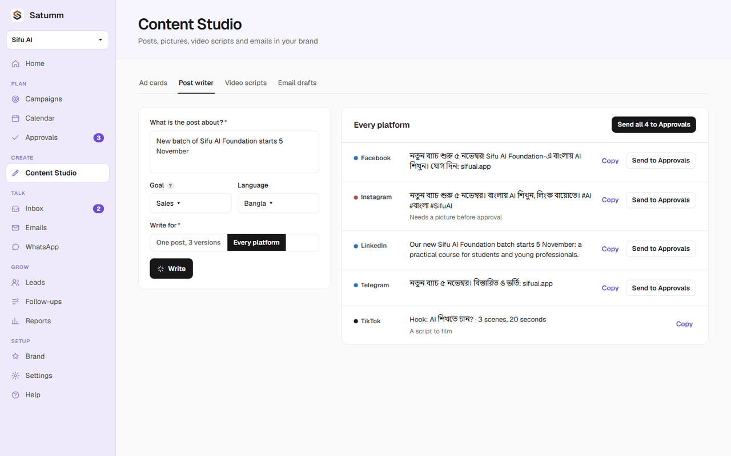
Task: Click the Write button
Action: coord(171,269)
